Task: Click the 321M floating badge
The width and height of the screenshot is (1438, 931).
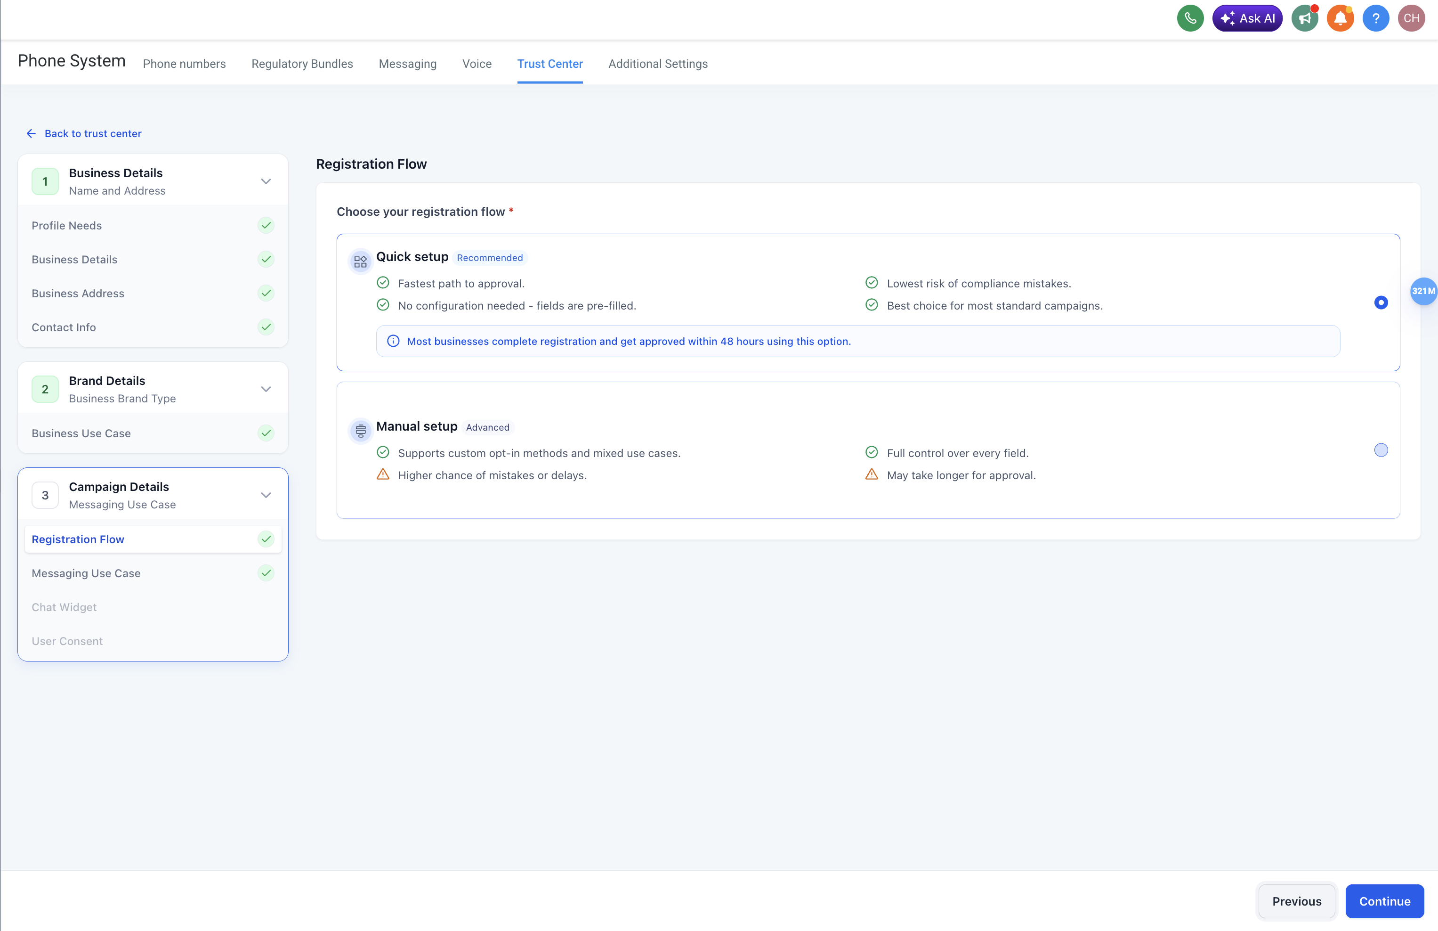Action: [x=1423, y=291]
